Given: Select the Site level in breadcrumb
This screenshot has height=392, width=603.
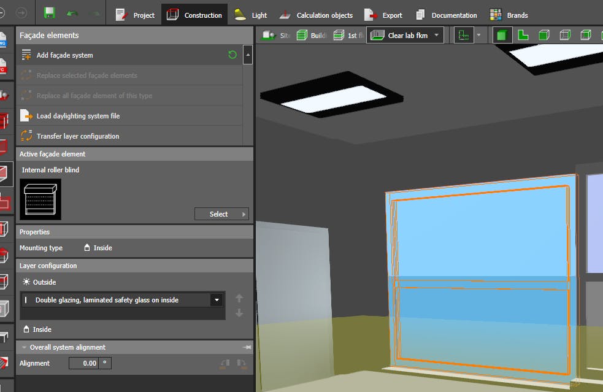Looking at the screenshot, I should [275, 36].
